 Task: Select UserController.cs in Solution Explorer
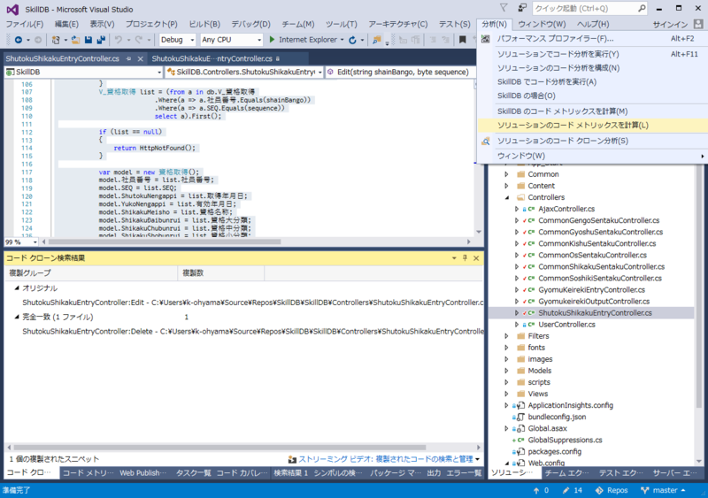[566, 325]
